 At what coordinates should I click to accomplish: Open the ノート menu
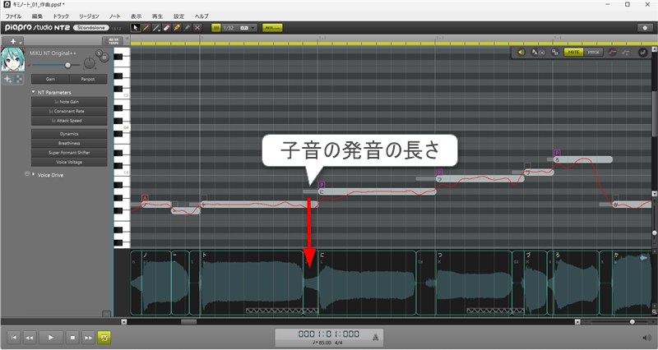[114, 16]
